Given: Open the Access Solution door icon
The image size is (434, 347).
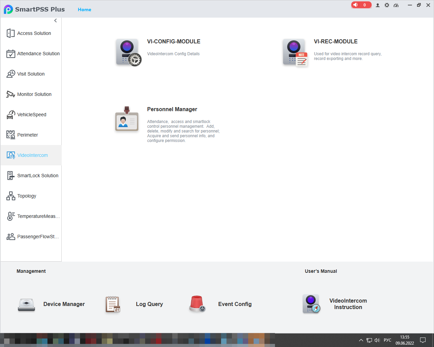Looking at the screenshot, I should click(x=11, y=33).
